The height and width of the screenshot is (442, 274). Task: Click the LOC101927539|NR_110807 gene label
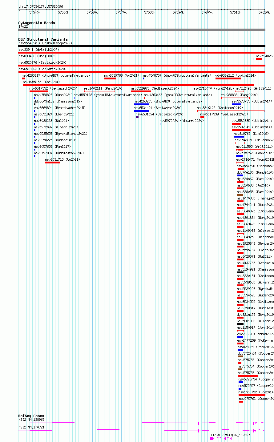(230, 435)
